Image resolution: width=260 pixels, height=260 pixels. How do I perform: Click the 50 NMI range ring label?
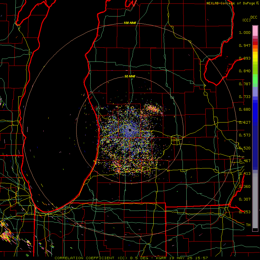click(x=130, y=77)
